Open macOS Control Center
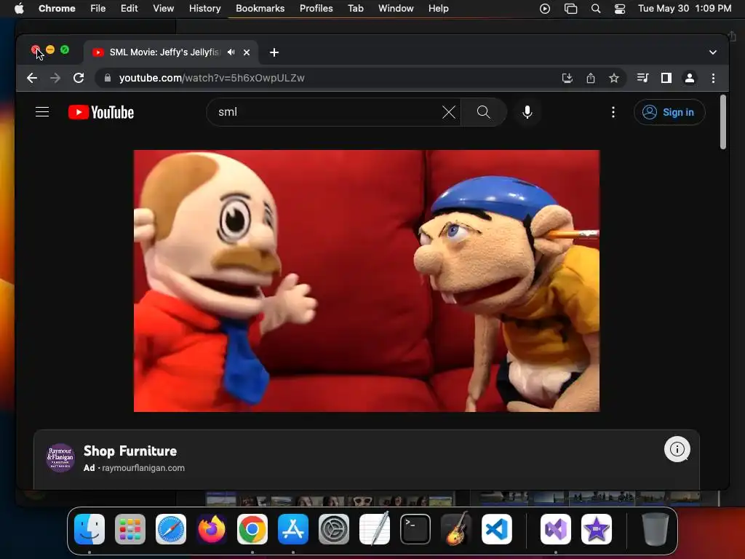 tap(620, 9)
